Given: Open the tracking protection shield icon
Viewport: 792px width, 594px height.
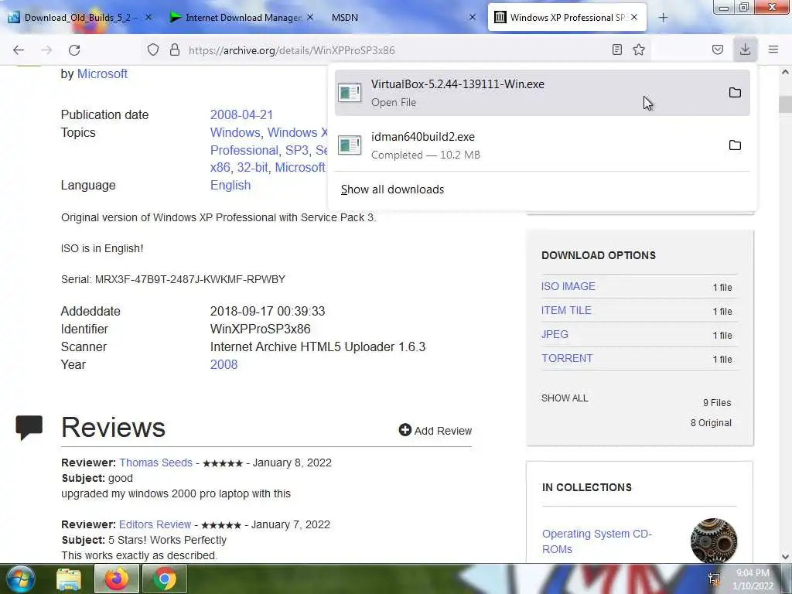Looking at the screenshot, I should pyautogui.click(x=153, y=50).
